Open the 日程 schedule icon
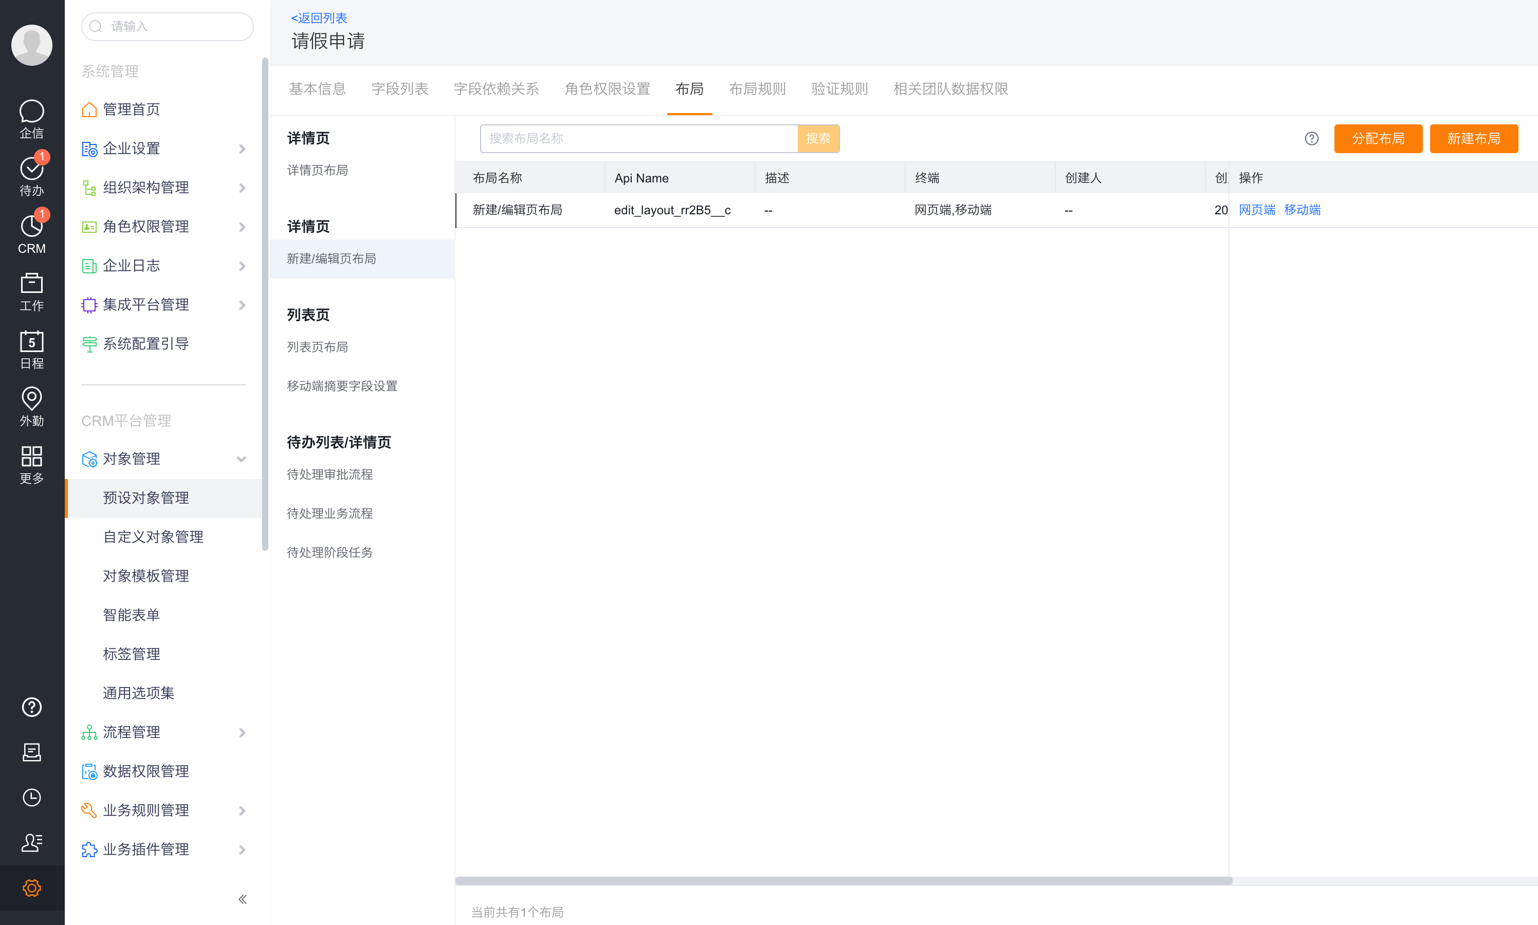Image resolution: width=1538 pixels, height=925 pixels. (31, 349)
